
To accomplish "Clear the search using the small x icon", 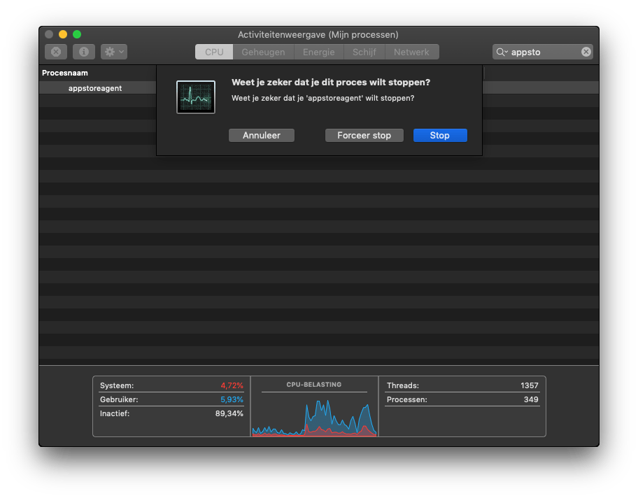I will click(586, 51).
